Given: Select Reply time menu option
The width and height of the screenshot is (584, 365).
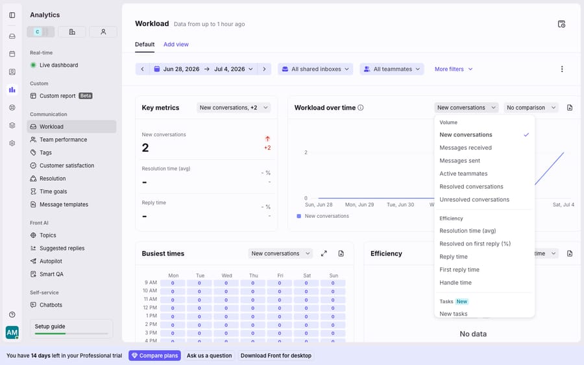Looking at the screenshot, I should [484, 257].
